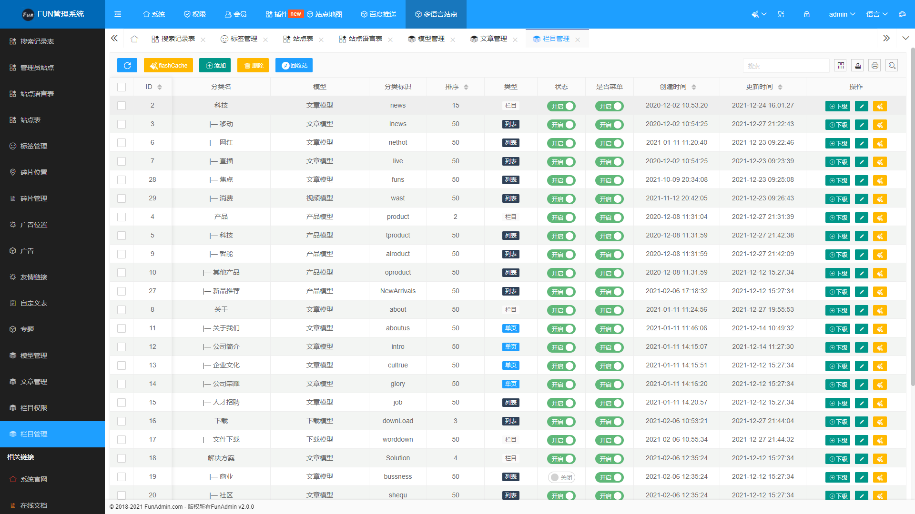The width and height of the screenshot is (915, 514).
Task: Collapse the sidebar with hamburger icon
Action: (118, 14)
